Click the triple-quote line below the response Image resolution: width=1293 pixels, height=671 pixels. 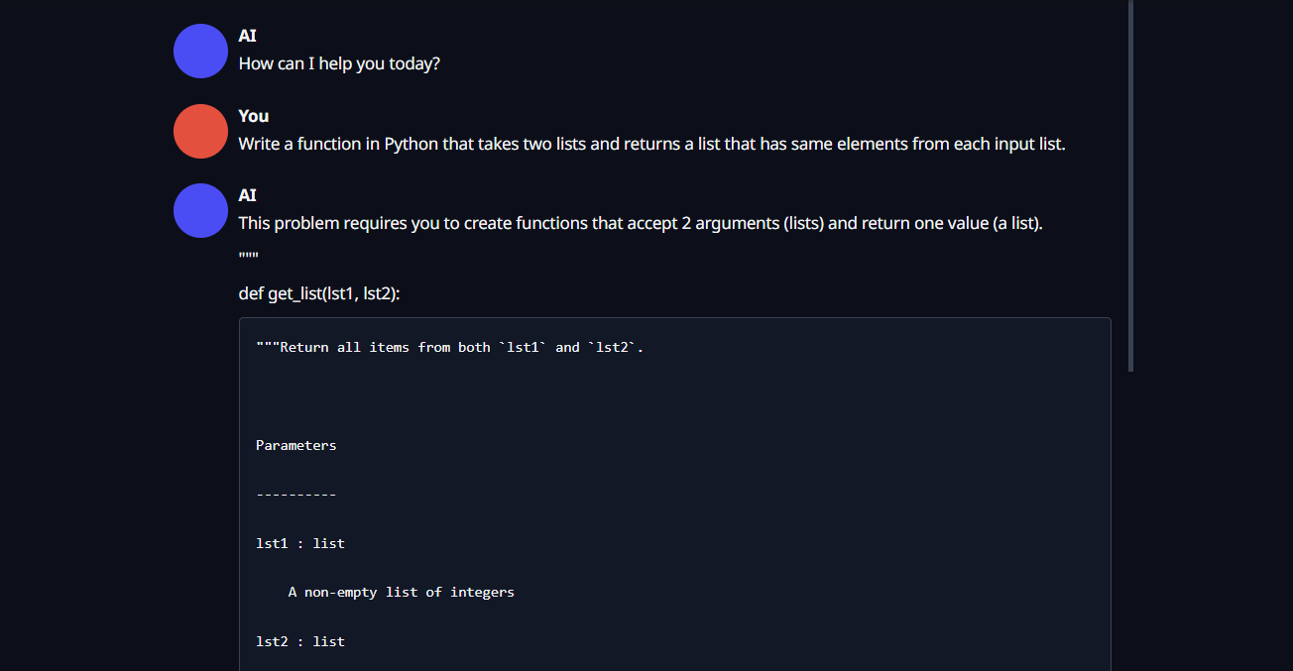[x=249, y=257]
